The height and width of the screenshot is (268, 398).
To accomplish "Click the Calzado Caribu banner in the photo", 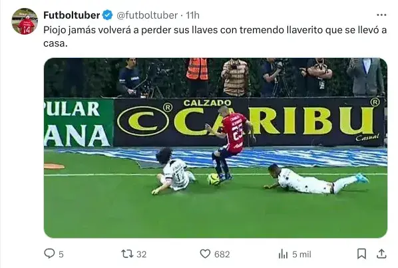I will (x=249, y=122).
